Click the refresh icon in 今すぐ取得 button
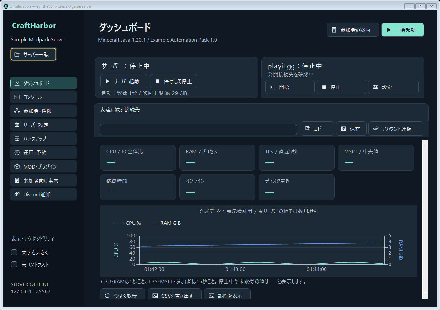Image resolution: width=440 pixels, height=310 pixels. tap(107, 295)
